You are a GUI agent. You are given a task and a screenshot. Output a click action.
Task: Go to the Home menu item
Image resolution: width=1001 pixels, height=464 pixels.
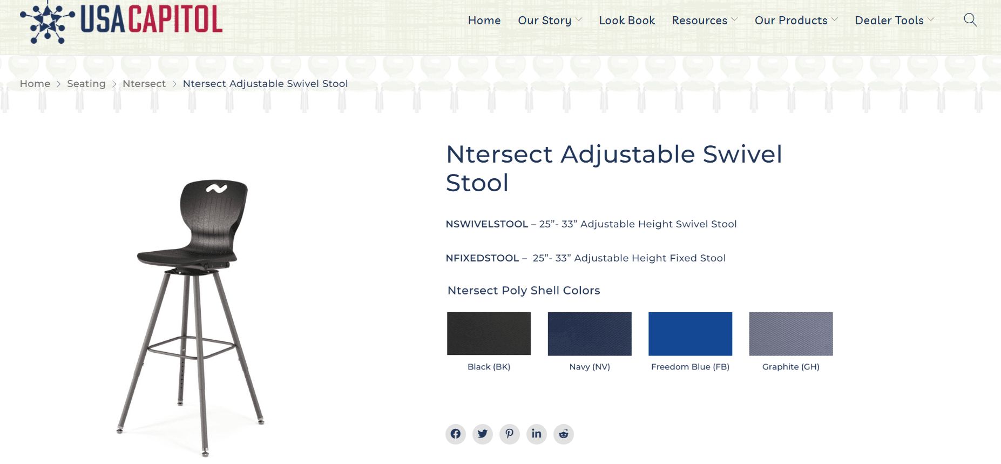click(484, 21)
